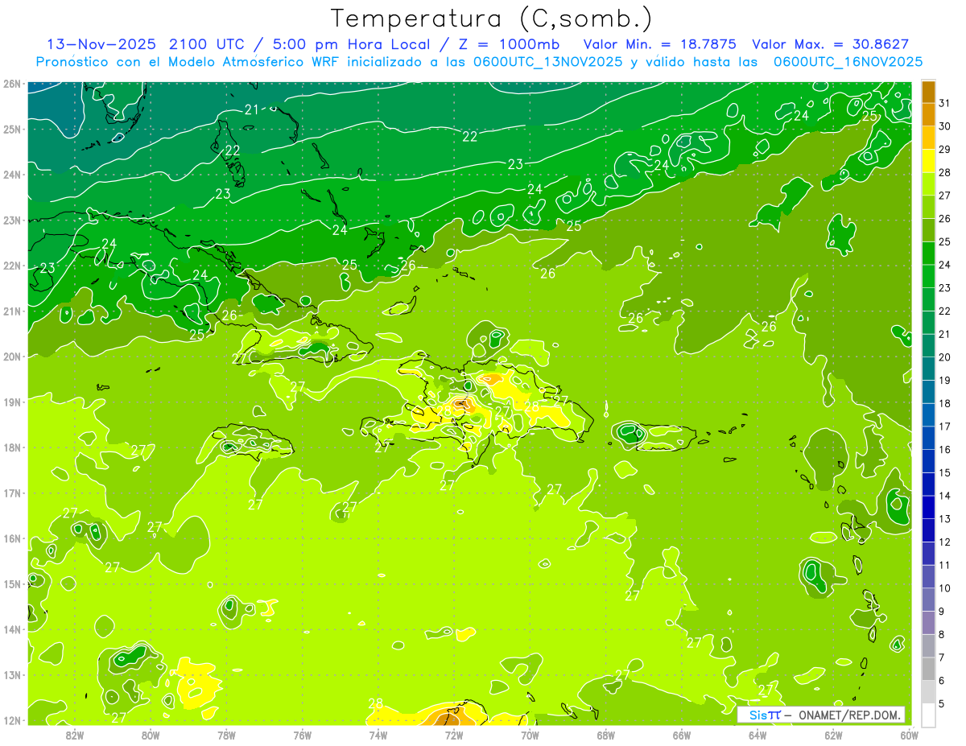966x746 pixels.
Task: Pick the blue legend swatch between 15 and 16
Action: (928, 461)
